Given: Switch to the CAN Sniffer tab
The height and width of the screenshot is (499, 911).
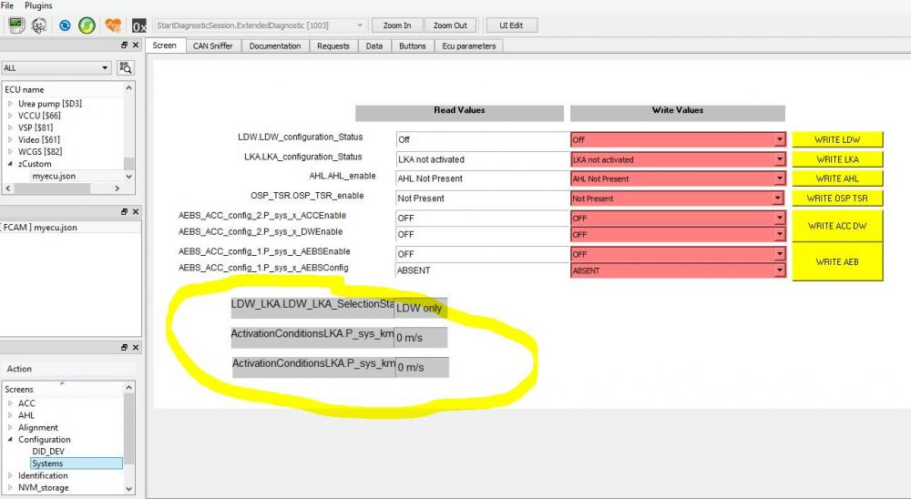Looking at the screenshot, I should [x=212, y=46].
